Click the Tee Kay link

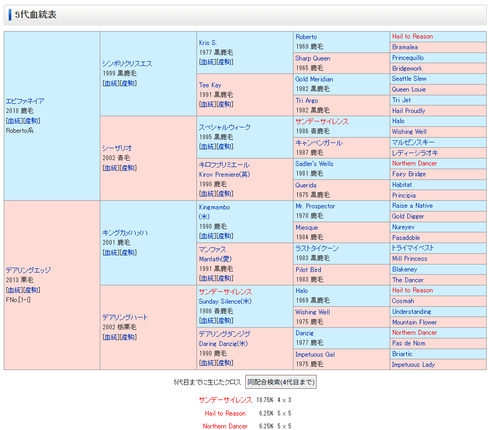point(210,85)
